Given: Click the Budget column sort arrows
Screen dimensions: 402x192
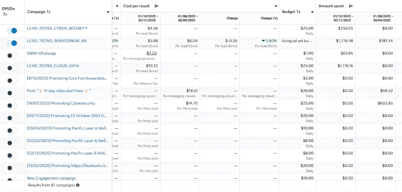Looking at the screenshot, I should coord(299,12).
